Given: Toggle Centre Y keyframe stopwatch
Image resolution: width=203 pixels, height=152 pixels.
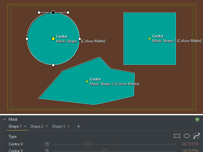Looking at the screenshot, I should (47, 151).
